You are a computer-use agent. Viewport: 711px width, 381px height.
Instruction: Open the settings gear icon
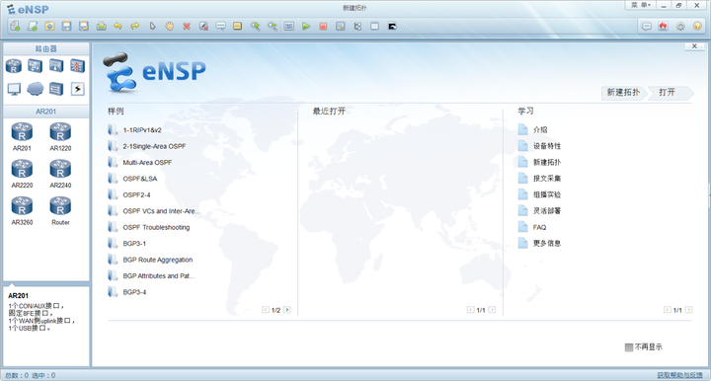(x=680, y=27)
